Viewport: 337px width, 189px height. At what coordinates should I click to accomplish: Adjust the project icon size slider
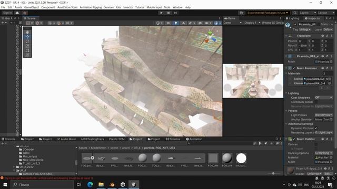coord(273,173)
